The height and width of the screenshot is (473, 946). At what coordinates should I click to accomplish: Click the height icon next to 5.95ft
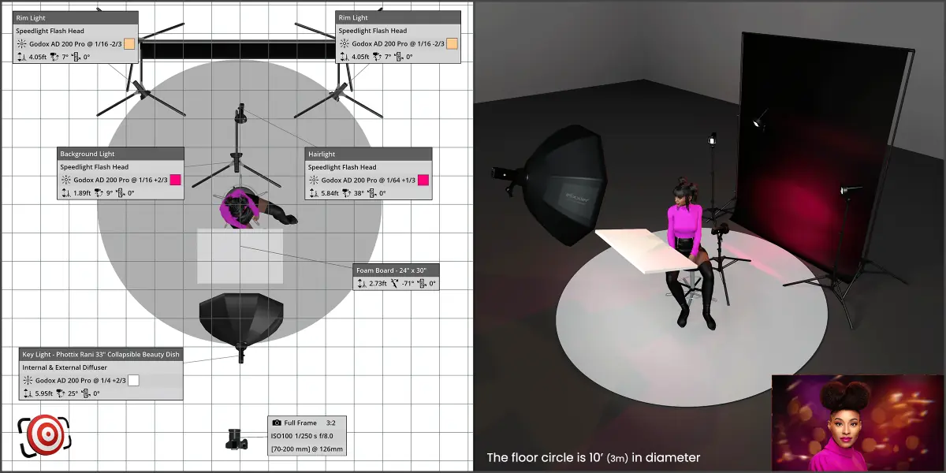tap(28, 393)
